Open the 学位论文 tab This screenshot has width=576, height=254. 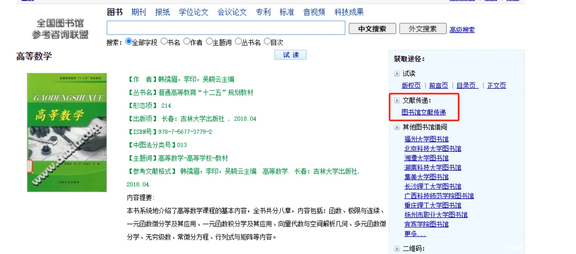(x=193, y=12)
